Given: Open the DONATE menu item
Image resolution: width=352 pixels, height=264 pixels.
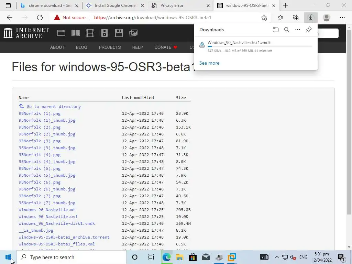Looking at the screenshot, I should tap(166, 47).
